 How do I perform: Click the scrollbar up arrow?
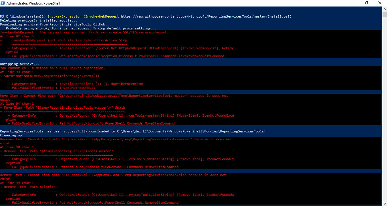(x=384, y=9)
